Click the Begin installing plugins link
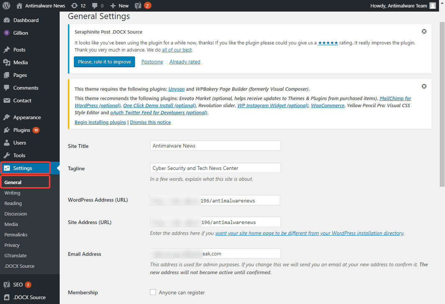Viewport: 445px width, 304px height. pos(100,122)
